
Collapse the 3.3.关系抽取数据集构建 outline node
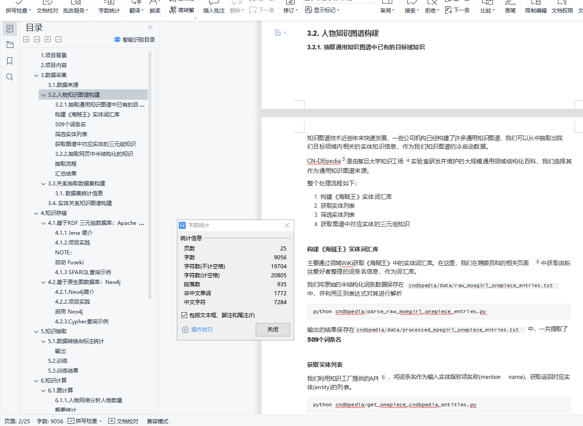43,184
